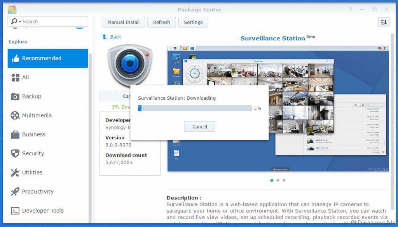Click the Developer Tools terminal icon
Image resolution: width=398 pixels, height=227 pixels.
(15, 211)
